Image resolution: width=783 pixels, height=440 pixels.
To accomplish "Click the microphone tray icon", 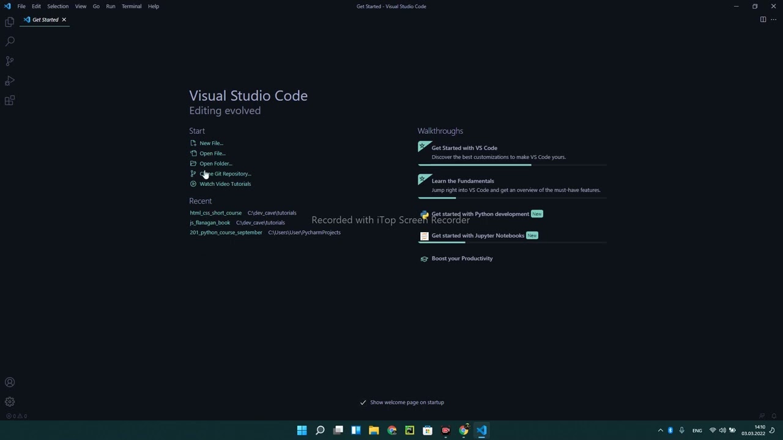I will coord(681,430).
